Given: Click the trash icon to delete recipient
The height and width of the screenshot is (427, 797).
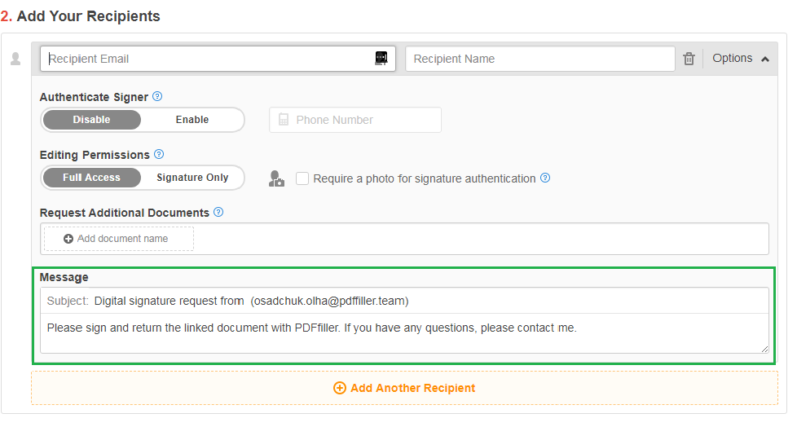Looking at the screenshot, I should (689, 59).
